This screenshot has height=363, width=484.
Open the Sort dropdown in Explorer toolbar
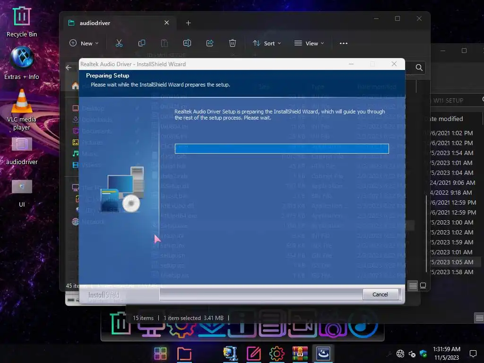pos(267,43)
